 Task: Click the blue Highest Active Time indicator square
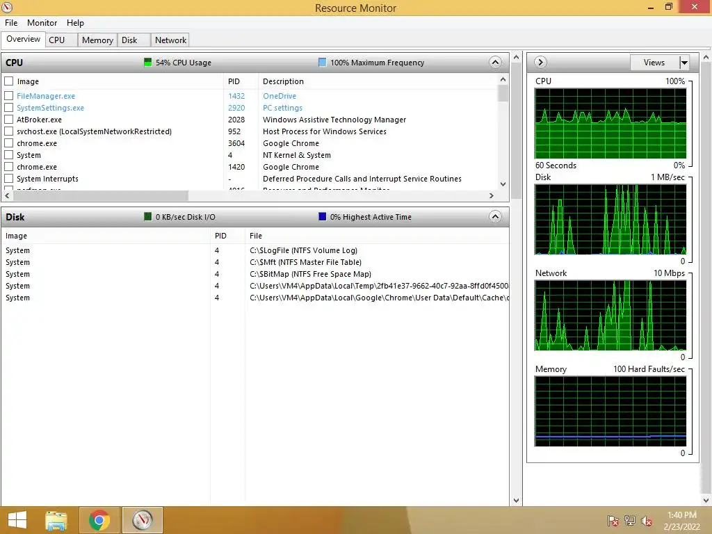pos(323,217)
